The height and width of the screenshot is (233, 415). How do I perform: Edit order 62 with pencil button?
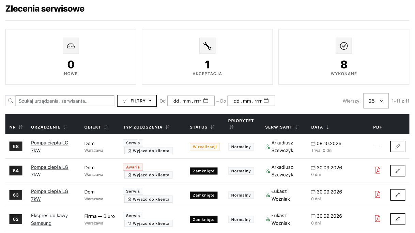398,219
